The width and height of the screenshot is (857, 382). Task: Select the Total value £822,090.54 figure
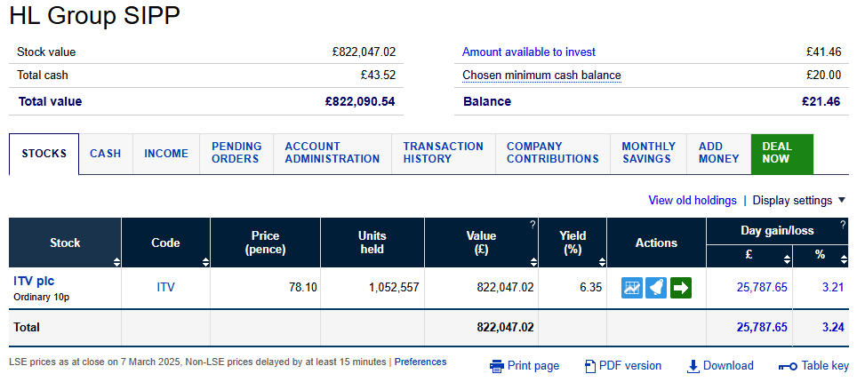pyautogui.click(x=360, y=101)
